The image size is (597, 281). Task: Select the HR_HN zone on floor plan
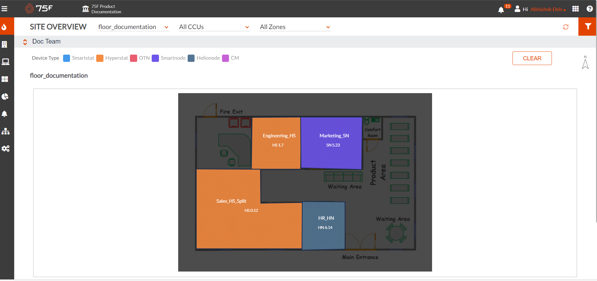point(324,225)
